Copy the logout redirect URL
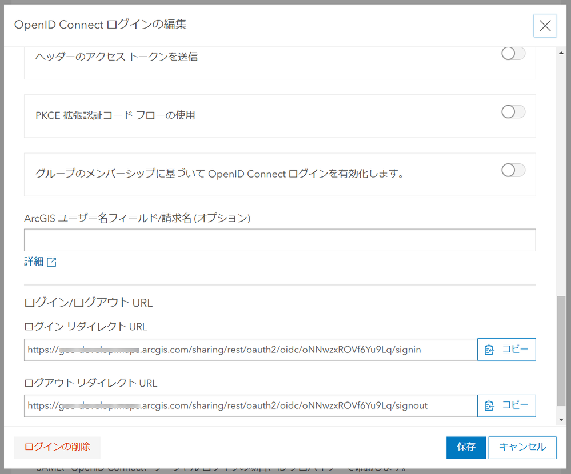Image resolution: width=571 pixels, height=474 pixels. (x=506, y=406)
